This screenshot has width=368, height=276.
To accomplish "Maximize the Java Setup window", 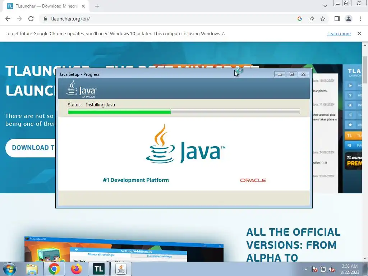I will 291,74.
